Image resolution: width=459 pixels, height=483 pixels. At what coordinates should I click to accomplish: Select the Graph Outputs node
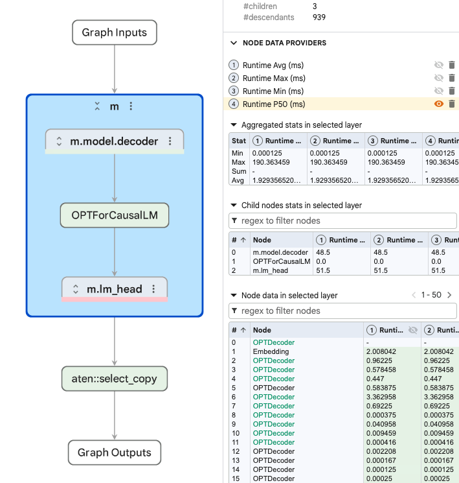[115, 453]
